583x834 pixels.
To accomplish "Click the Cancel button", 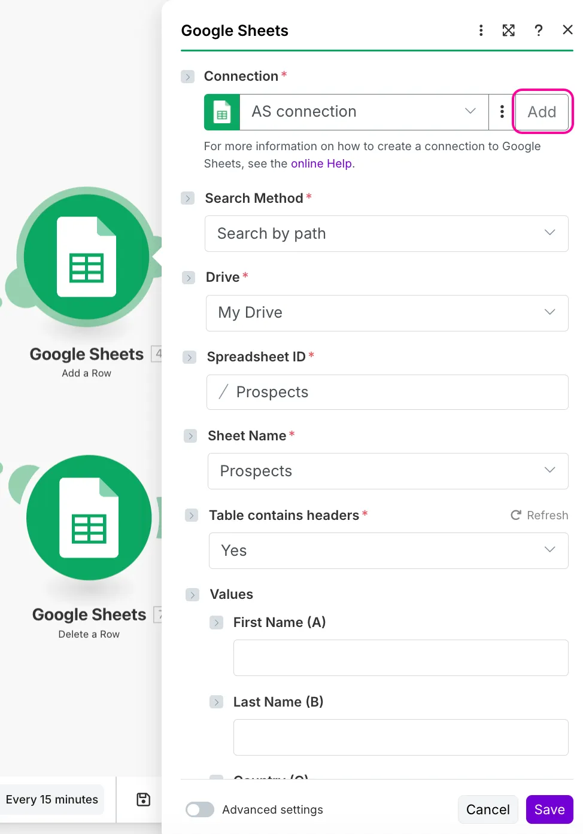I will point(488,809).
